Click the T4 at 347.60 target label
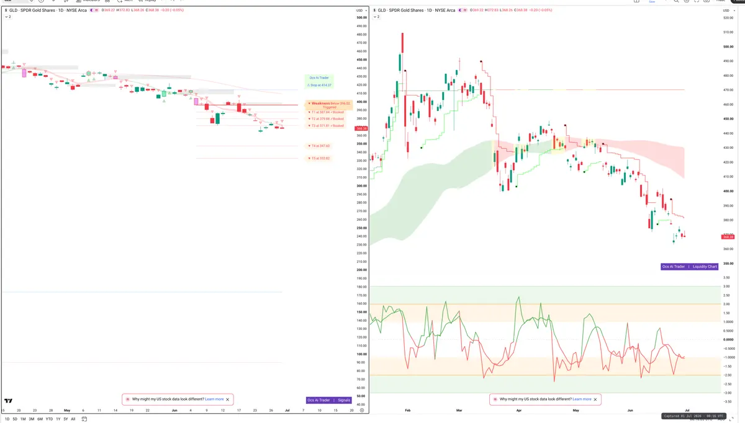 tap(318, 146)
